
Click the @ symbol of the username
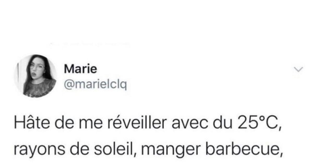tap(69, 85)
